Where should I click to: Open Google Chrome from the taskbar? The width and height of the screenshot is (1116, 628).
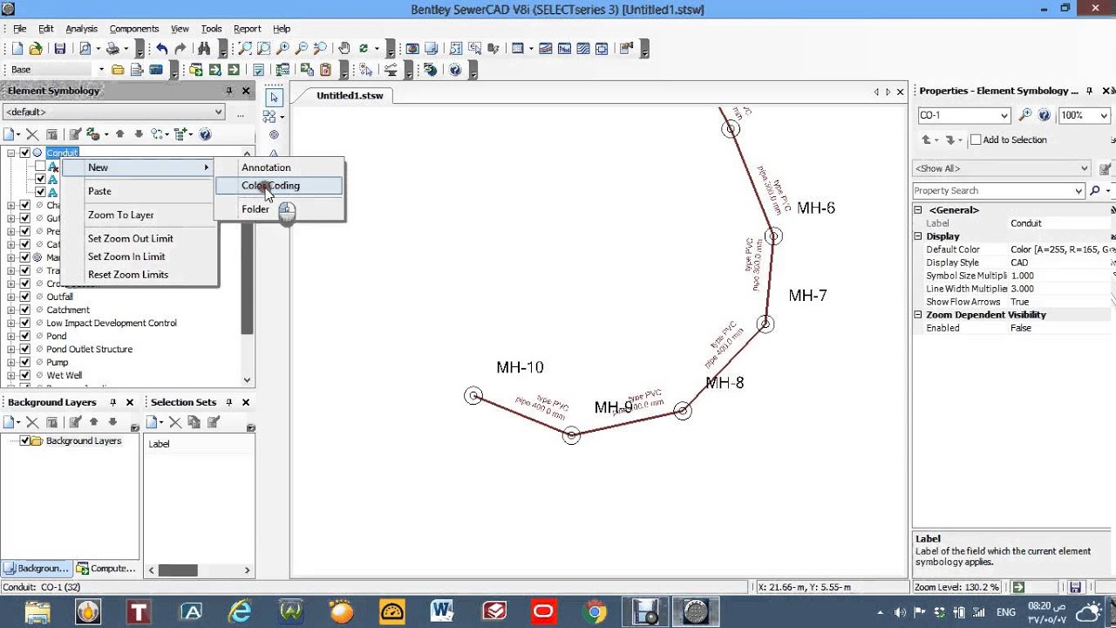click(x=595, y=611)
